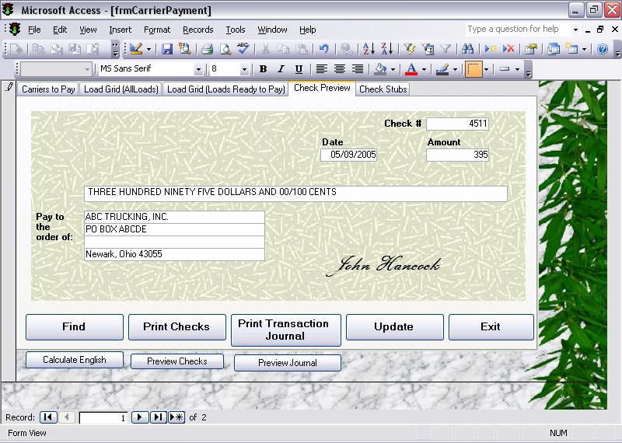Image resolution: width=622 pixels, height=443 pixels.
Task: Click the fill/back color bucket swatch
Action: coord(380,69)
